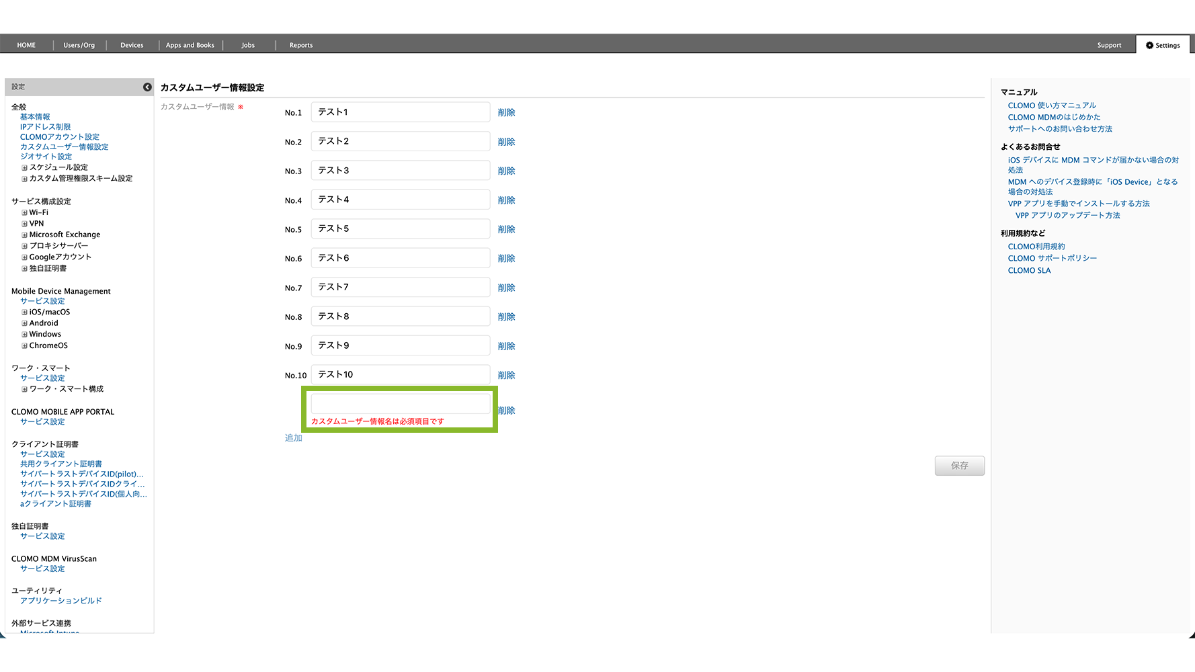Screen dimensions: 1195x672
Task: Collapse the 設定 sidebar with arrow icon
Action: pyautogui.click(x=147, y=87)
